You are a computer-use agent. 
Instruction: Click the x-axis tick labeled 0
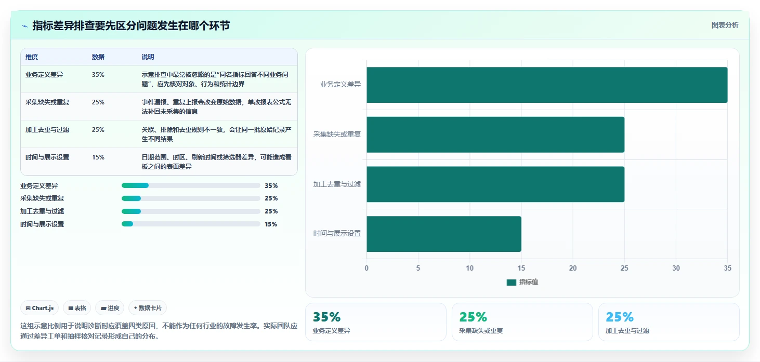(366, 268)
